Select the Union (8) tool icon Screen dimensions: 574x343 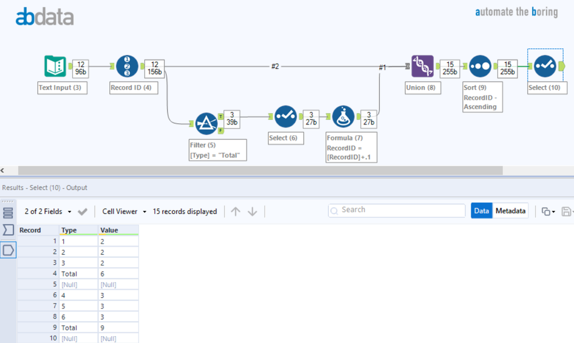click(x=422, y=66)
